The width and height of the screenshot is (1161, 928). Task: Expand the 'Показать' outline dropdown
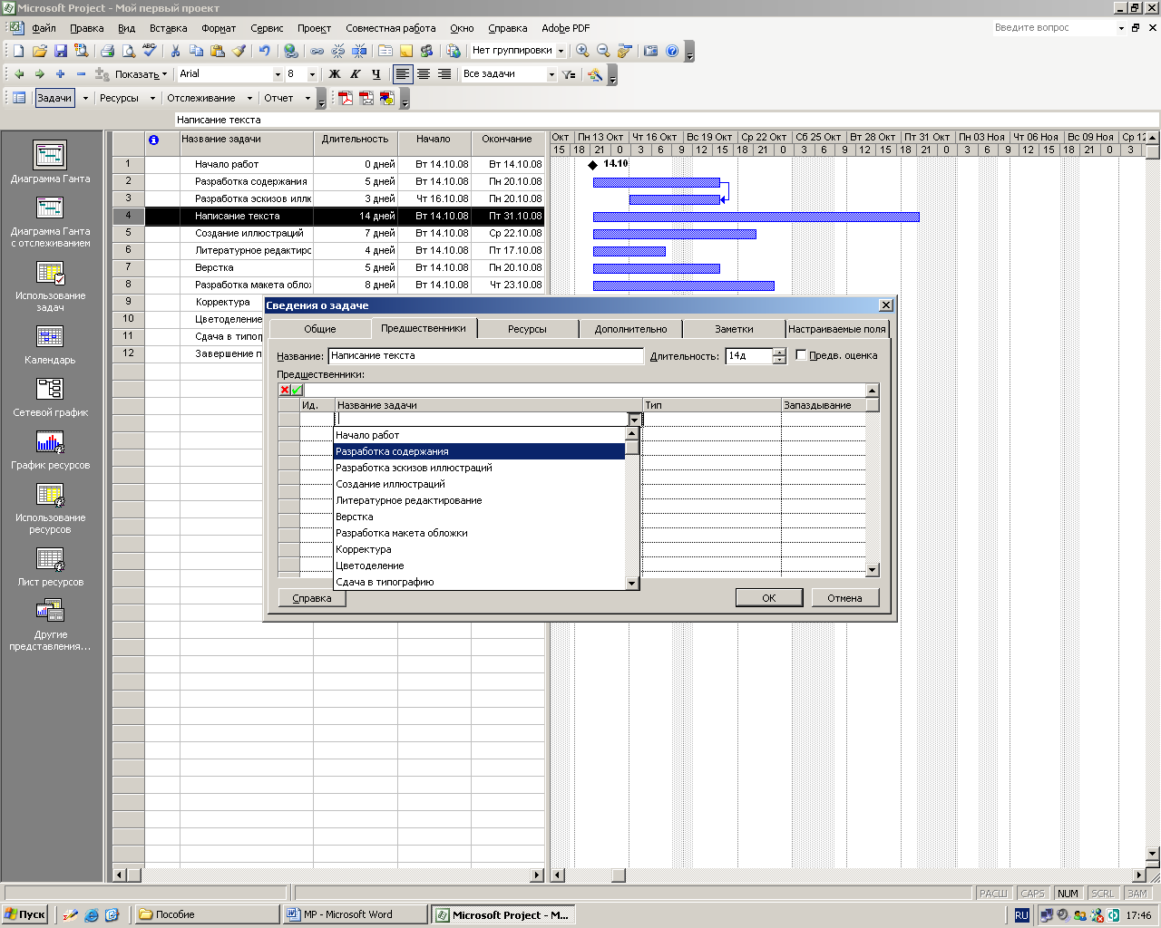point(141,74)
